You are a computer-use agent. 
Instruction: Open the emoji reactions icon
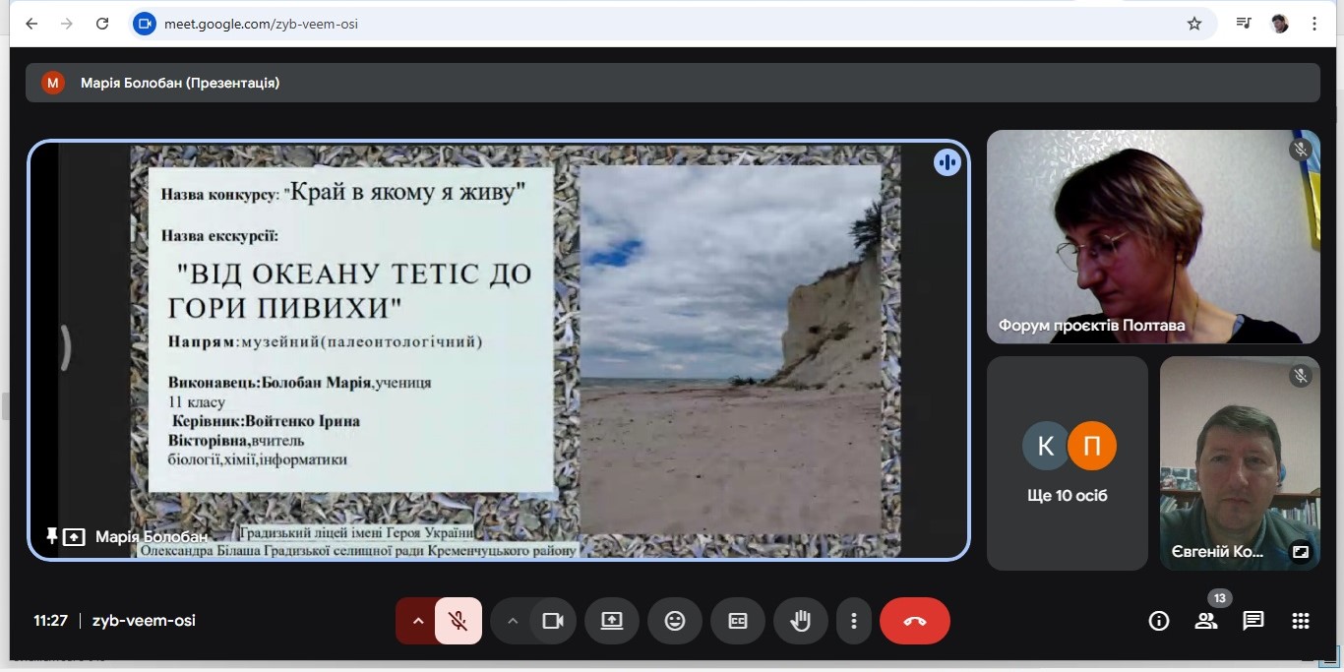(x=674, y=621)
